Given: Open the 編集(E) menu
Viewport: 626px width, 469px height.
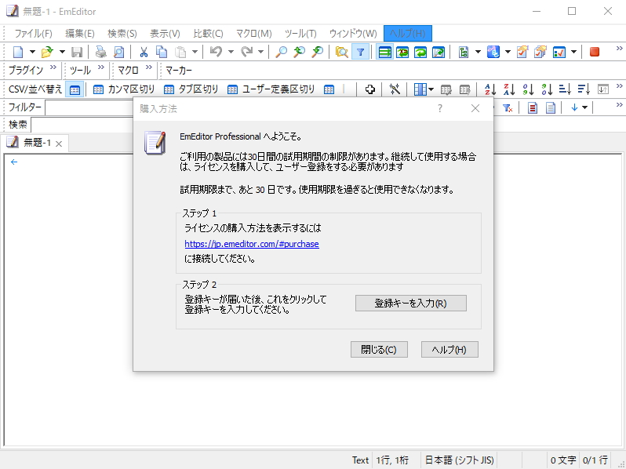Looking at the screenshot, I should (x=80, y=34).
